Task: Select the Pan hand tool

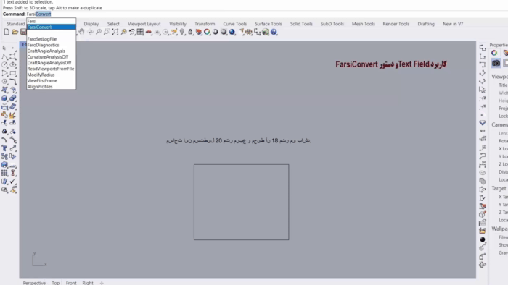Action: coord(81,32)
